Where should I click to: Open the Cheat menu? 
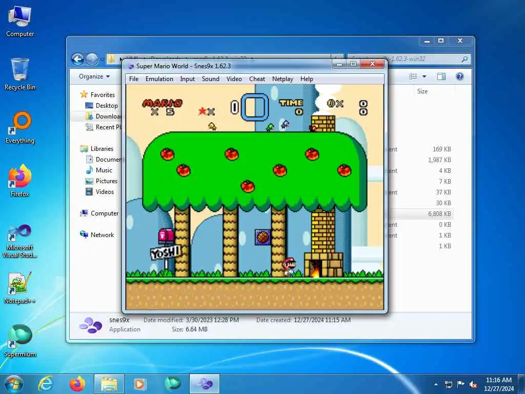click(x=257, y=78)
